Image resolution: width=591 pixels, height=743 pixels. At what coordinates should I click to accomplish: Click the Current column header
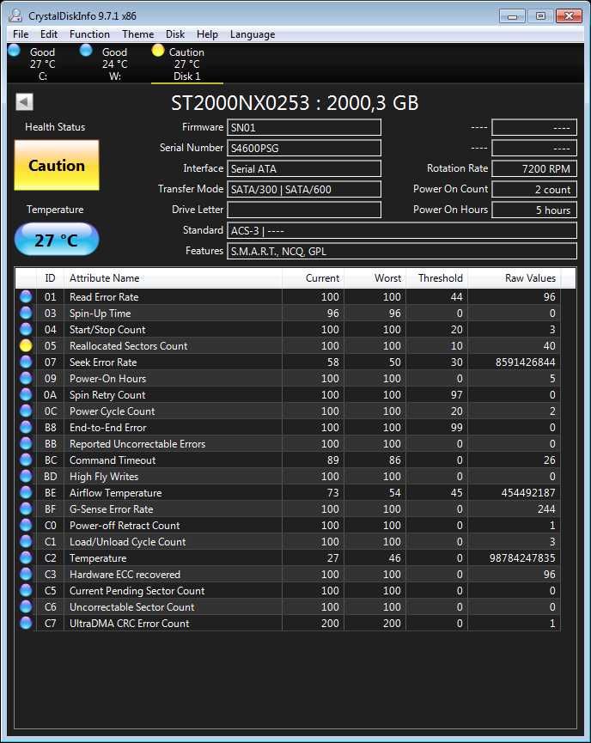(x=314, y=278)
